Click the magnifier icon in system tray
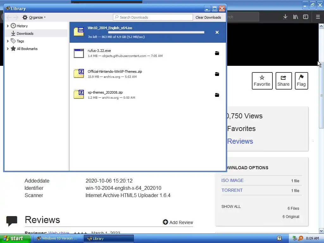 click(x=301, y=238)
